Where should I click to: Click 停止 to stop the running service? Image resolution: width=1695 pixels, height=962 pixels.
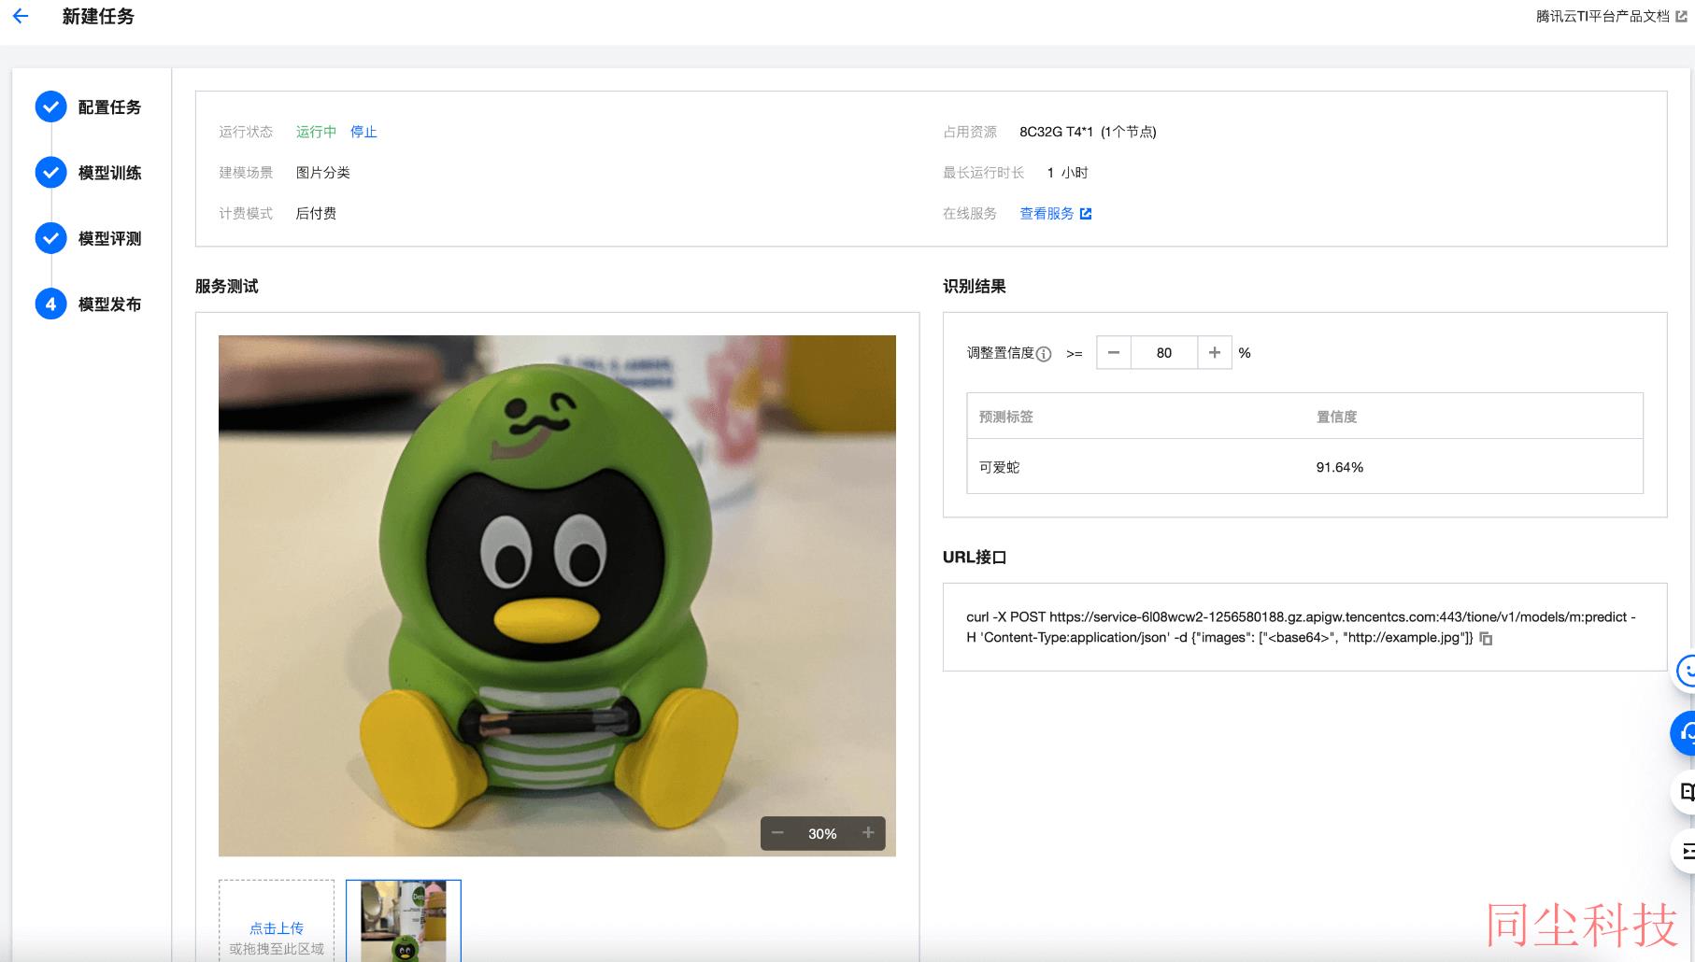coord(363,132)
